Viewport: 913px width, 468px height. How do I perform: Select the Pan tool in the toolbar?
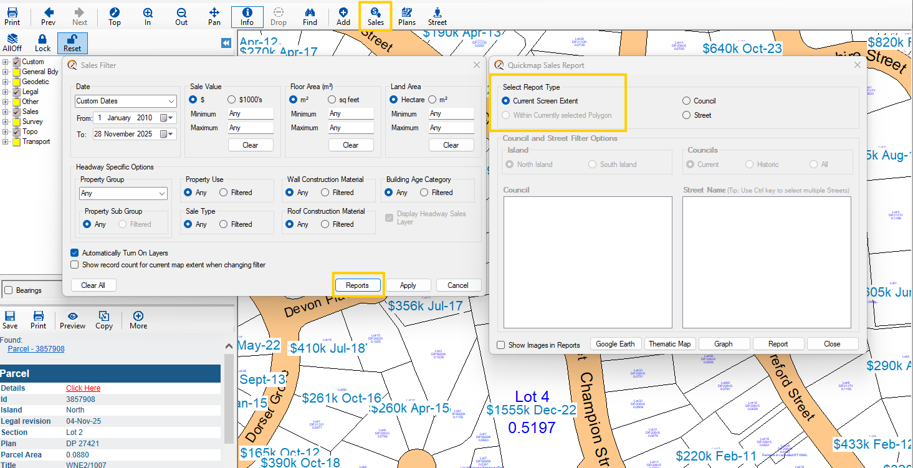click(x=214, y=16)
